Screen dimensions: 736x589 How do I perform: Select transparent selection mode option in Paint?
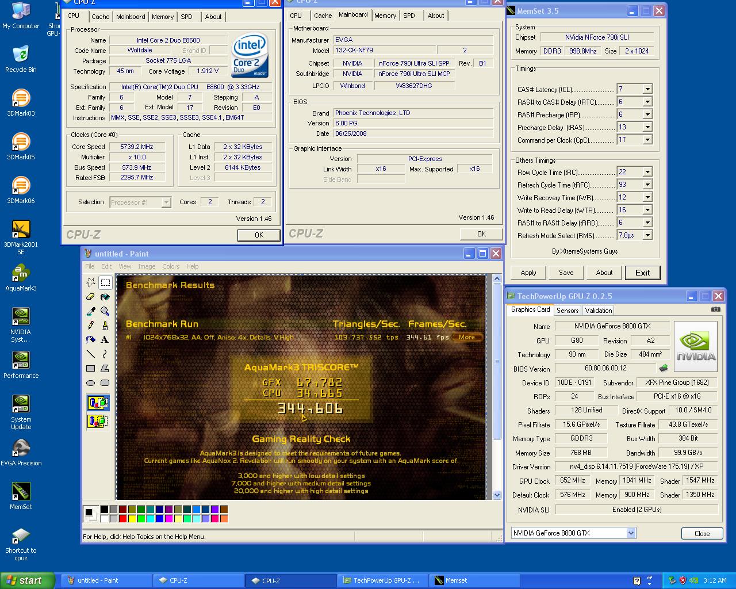click(x=98, y=421)
